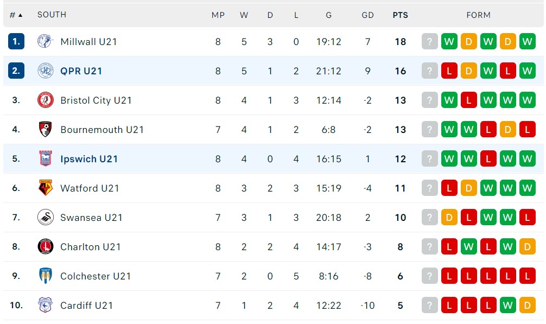Sort standings by GD column header
The height and width of the screenshot is (324, 546).
coord(367,15)
